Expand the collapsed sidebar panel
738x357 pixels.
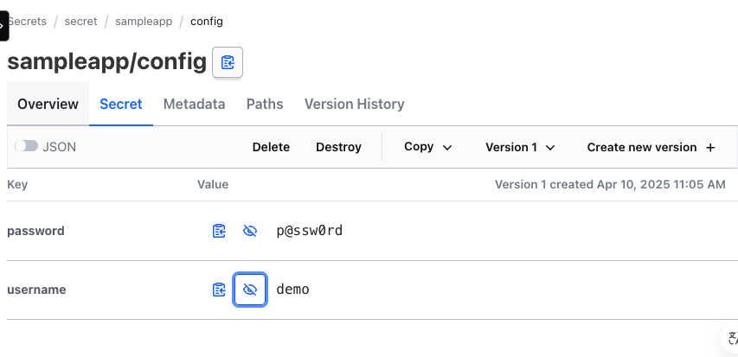3,26
